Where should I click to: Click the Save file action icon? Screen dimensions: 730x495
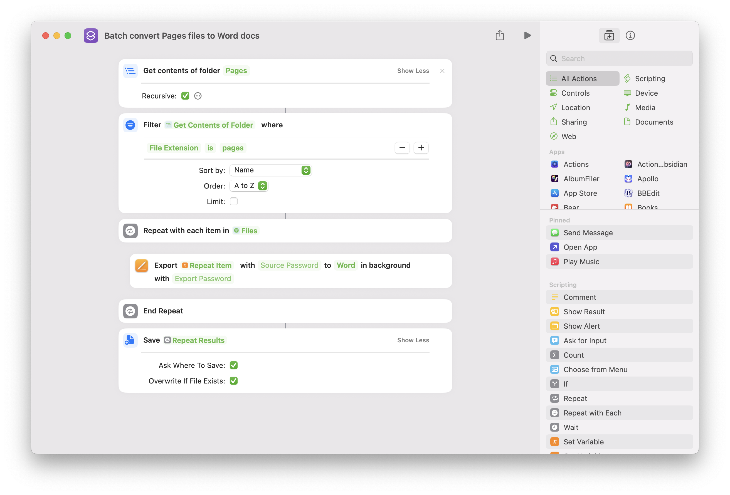coord(130,340)
